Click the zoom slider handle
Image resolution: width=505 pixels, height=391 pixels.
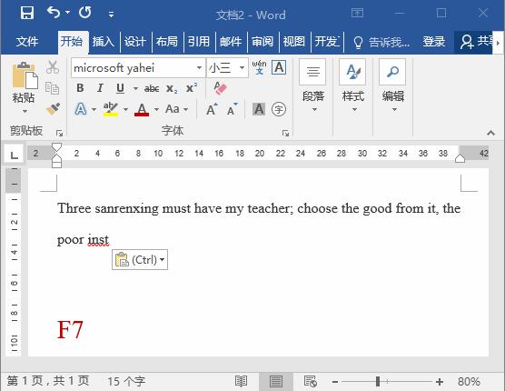click(378, 382)
